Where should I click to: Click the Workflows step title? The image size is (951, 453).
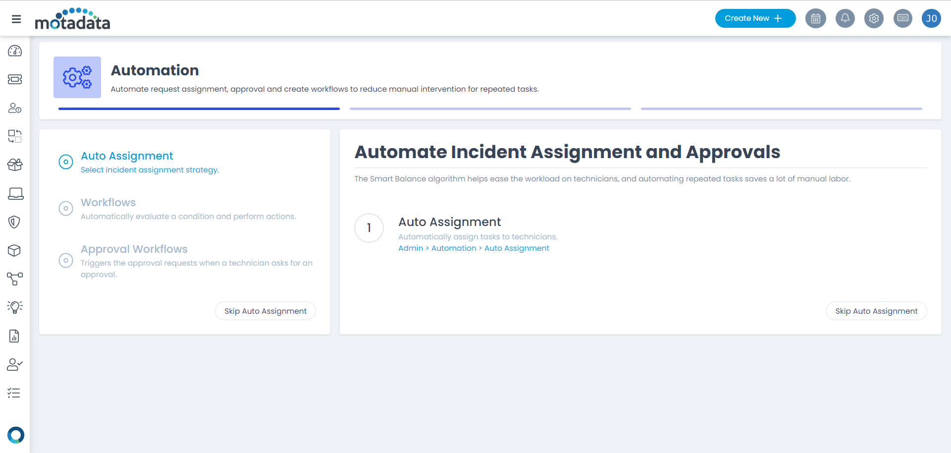108,203
